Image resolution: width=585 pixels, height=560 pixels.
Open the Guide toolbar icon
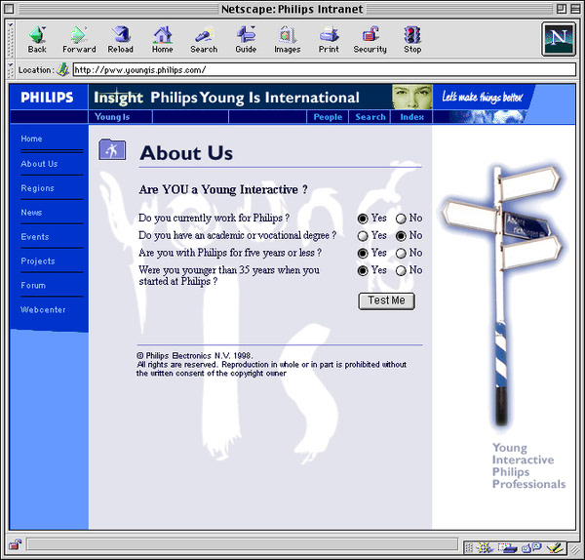point(246,35)
